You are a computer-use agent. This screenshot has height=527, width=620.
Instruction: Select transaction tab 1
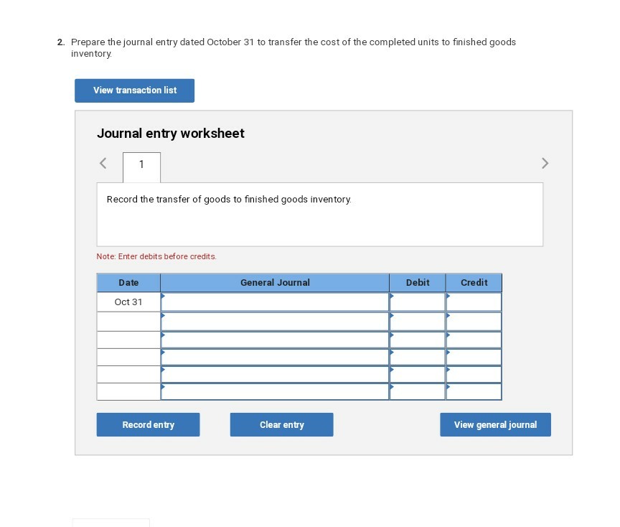tap(141, 164)
